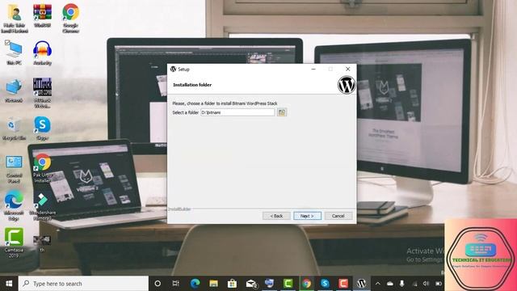Select Microsoft Edge desktop shortcut
The height and width of the screenshot is (291, 517).
(x=15, y=205)
